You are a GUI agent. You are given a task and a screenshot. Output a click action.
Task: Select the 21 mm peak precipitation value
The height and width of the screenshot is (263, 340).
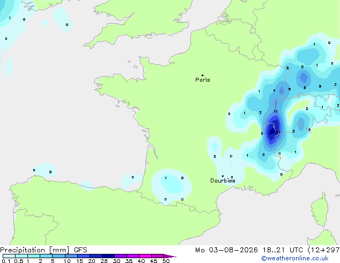(x=278, y=133)
